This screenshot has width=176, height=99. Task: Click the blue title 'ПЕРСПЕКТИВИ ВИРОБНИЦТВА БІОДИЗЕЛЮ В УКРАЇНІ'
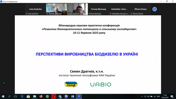click(87, 54)
